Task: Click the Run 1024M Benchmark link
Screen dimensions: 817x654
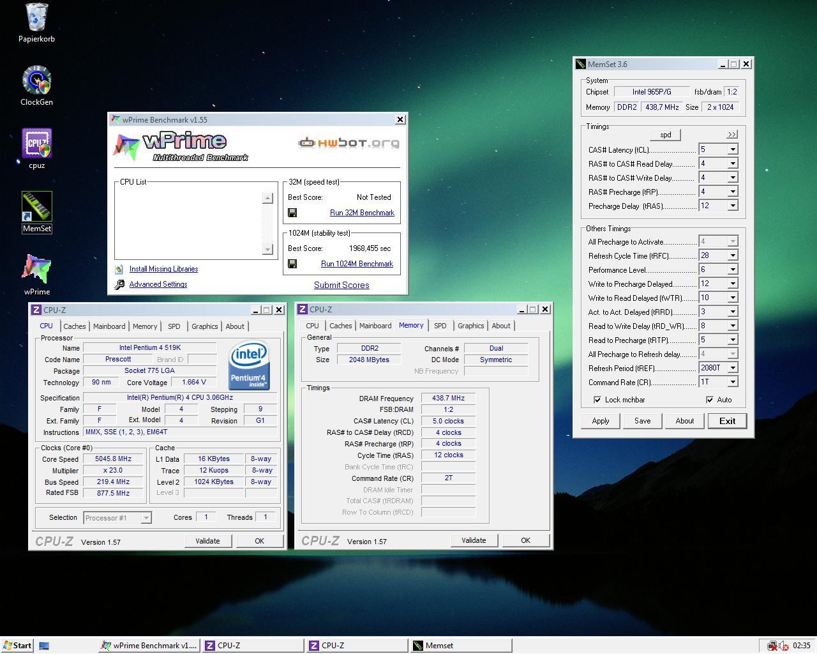Action: pyautogui.click(x=357, y=264)
